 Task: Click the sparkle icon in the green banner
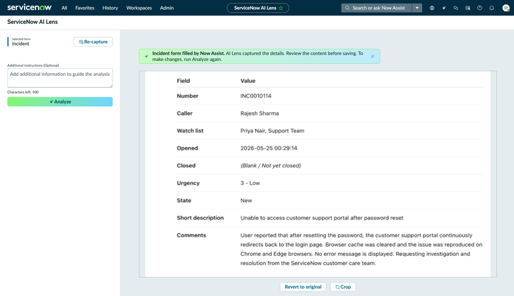point(147,56)
